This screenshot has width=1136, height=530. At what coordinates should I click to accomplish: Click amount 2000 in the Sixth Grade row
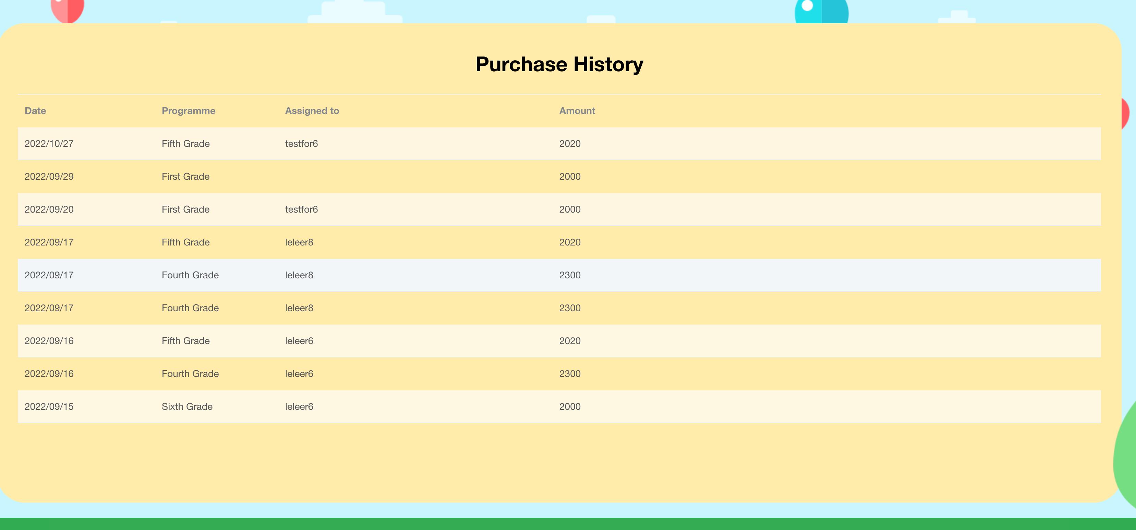570,406
